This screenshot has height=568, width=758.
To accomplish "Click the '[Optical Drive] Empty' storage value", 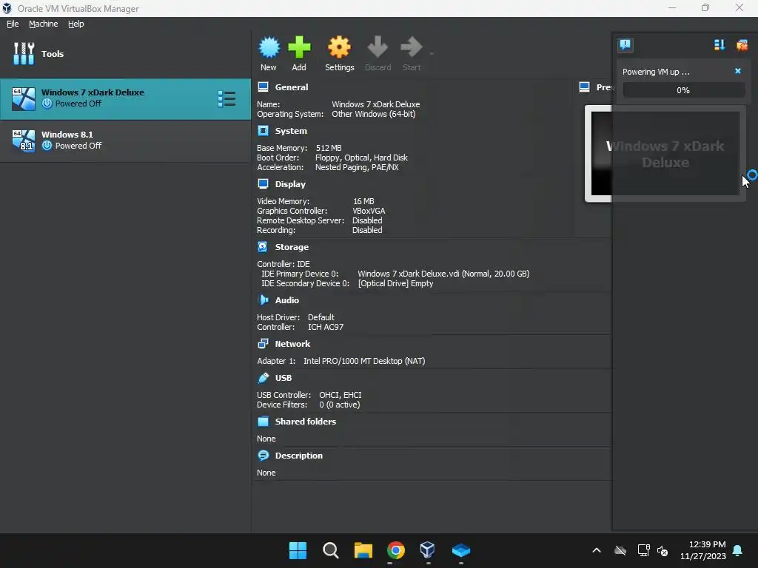I will 395,283.
